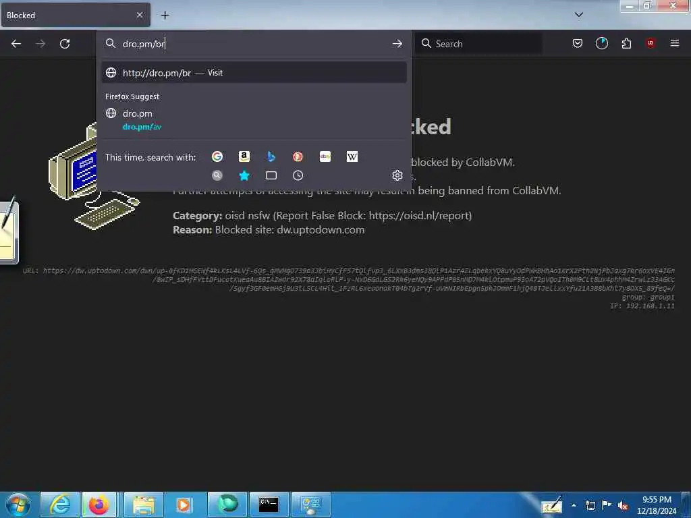Switch to Firefox in the taskbar
This screenshot has width=691, height=518.
[x=99, y=505]
